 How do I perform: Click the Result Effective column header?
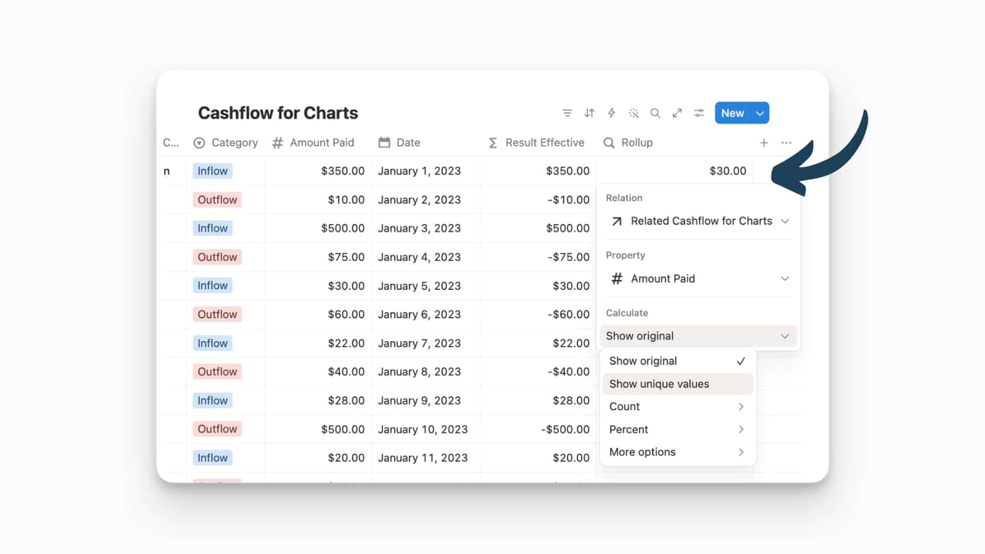pos(536,143)
